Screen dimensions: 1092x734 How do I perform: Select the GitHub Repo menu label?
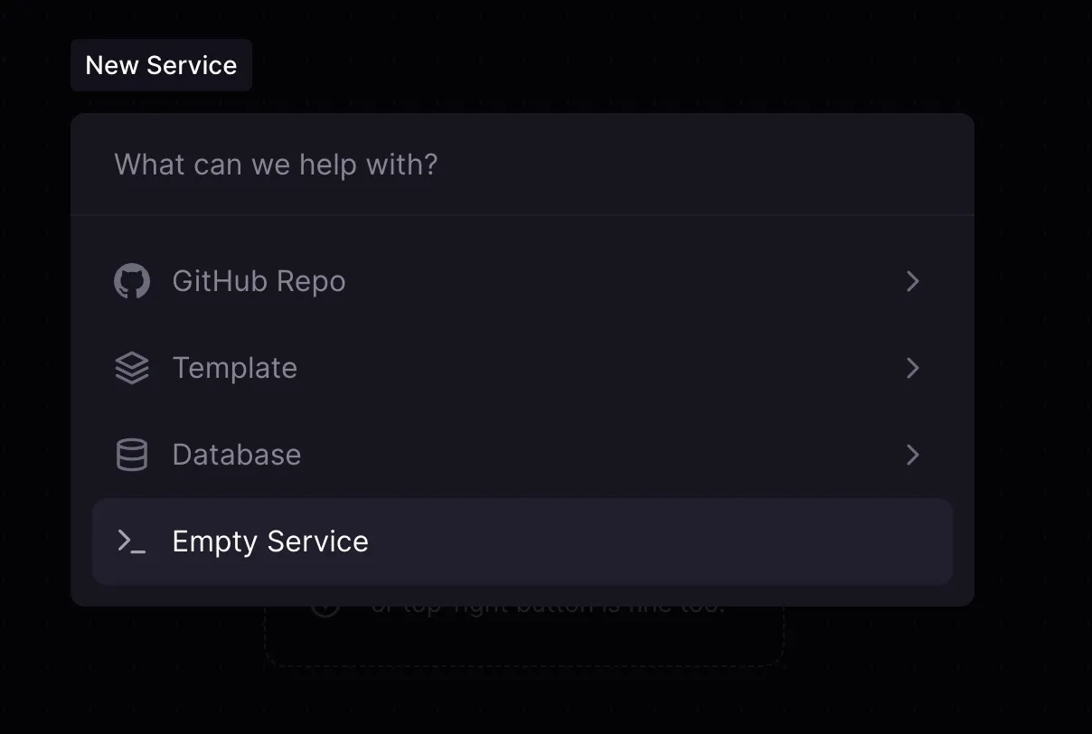(259, 281)
